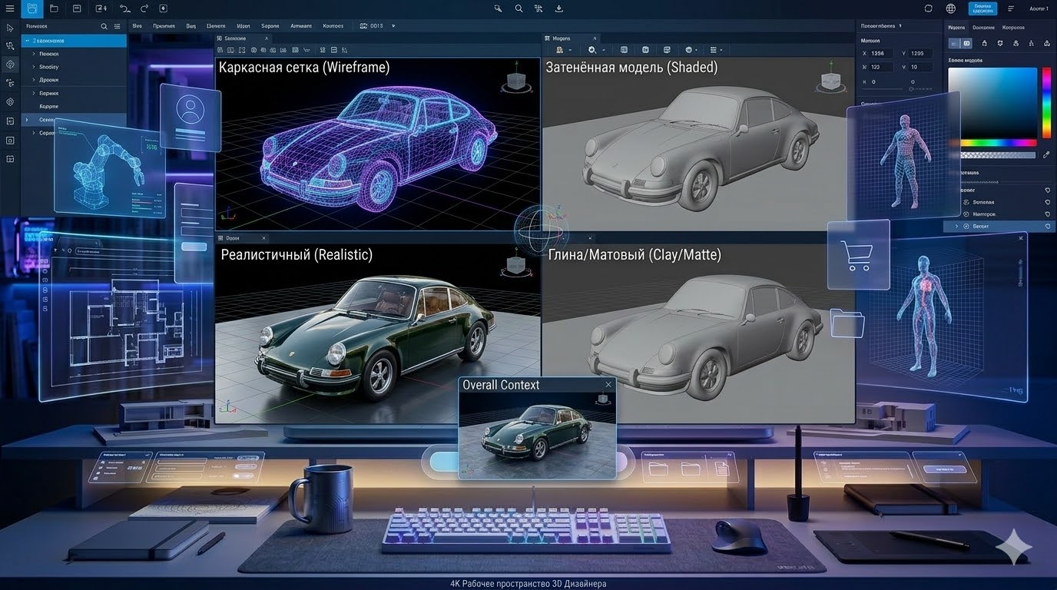Click the blue button in top-right bar

click(982, 8)
